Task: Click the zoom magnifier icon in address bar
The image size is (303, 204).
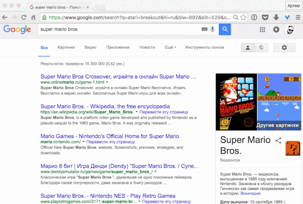Action: tap(236, 17)
